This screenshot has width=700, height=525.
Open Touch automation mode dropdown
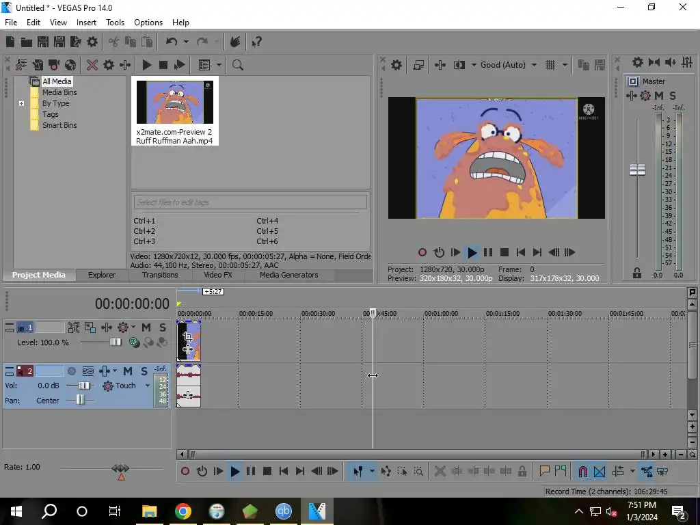148,386
